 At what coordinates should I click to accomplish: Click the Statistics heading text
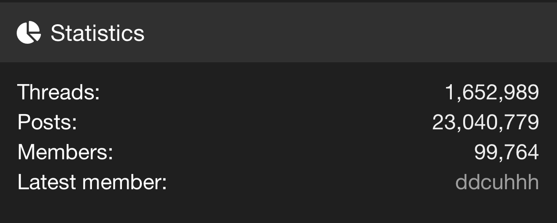pos(97,33)
